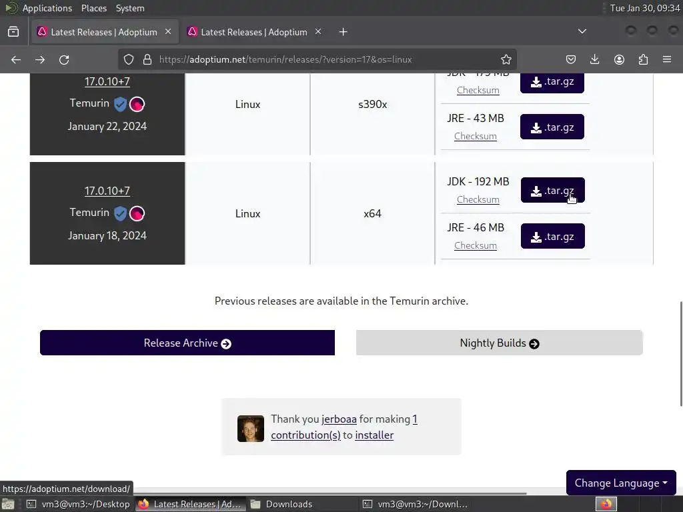Image resolution: width=683 pixels, height=512 pixels.
Task: Open Checksum for s390x JDK
Action: tap(478, 90)
